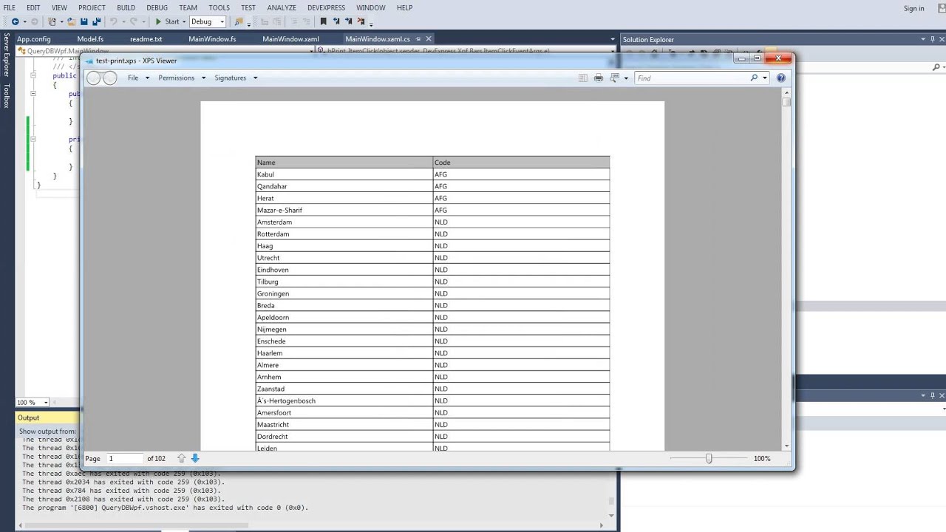The image size is (946, 532).
Task: Save the current file in Visual Studio
Action: click(84, 21)
